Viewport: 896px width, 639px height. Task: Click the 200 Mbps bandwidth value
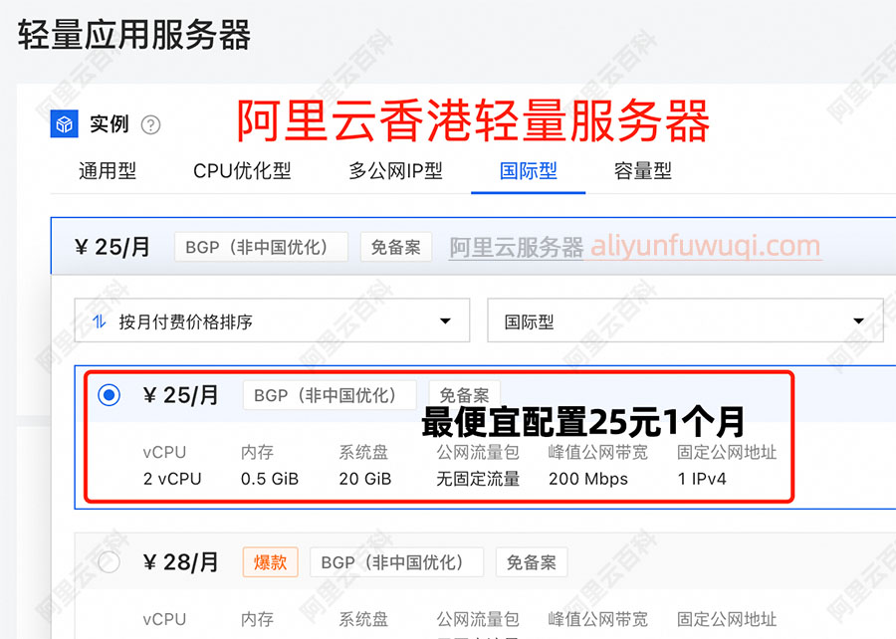click(x=588, y=479)
